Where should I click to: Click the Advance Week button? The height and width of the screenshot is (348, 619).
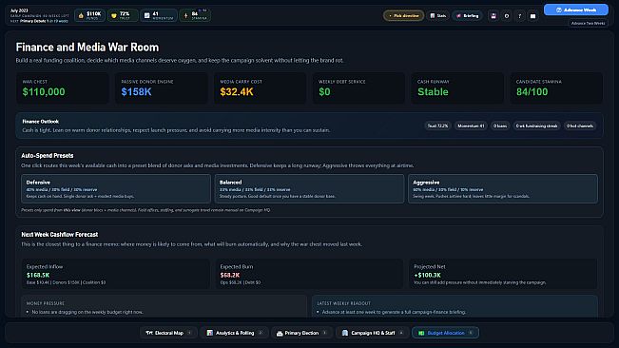point(576,10)
